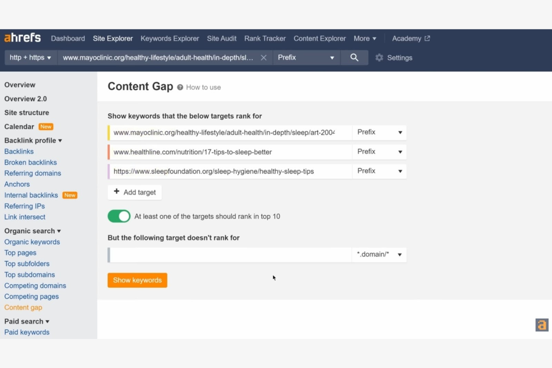Open Prefix dropdown for sleepfoundation target
This screenshot has width=552, height=368.
[379, 171]
